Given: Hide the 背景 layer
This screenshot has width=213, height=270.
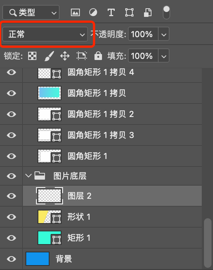Looking at the screenshot, I should [x=11, y=259].
